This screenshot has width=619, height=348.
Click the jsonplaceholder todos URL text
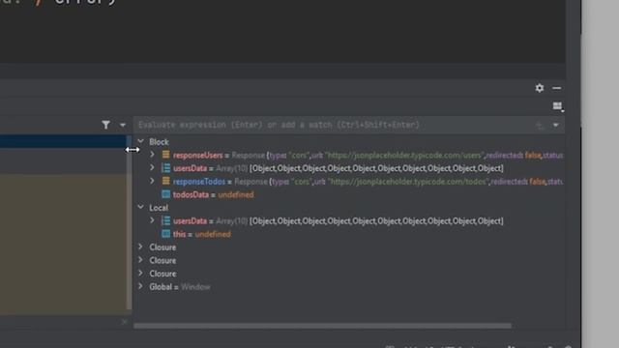tap(408, 182)
